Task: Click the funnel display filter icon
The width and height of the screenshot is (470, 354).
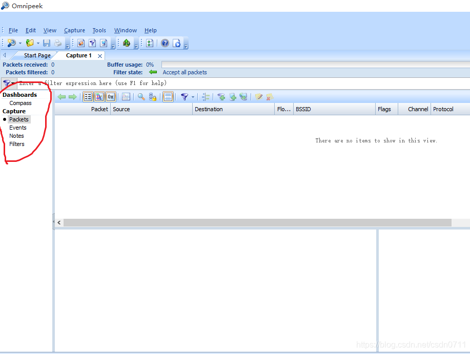Action: click(x=185, y=97)
